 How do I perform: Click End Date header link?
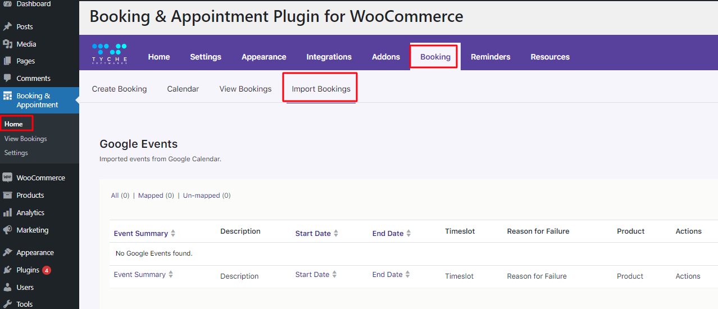click(388, 233)
